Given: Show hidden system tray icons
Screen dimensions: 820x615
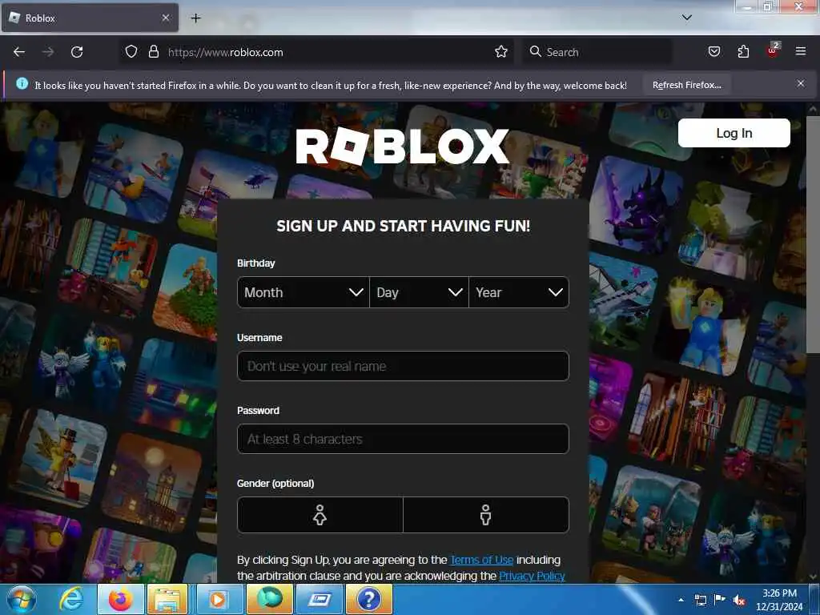Looking at the screenshot, I should (x=681, y=600).
